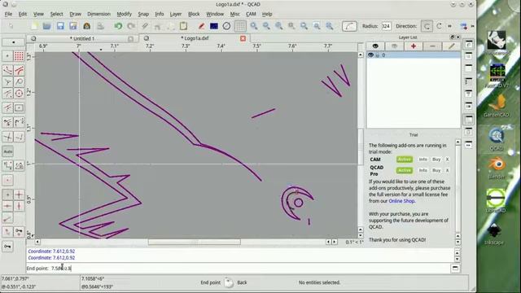Viewport: 521px width, 293px height.
Task: Click the Info button for CAM
Action: 422,160
